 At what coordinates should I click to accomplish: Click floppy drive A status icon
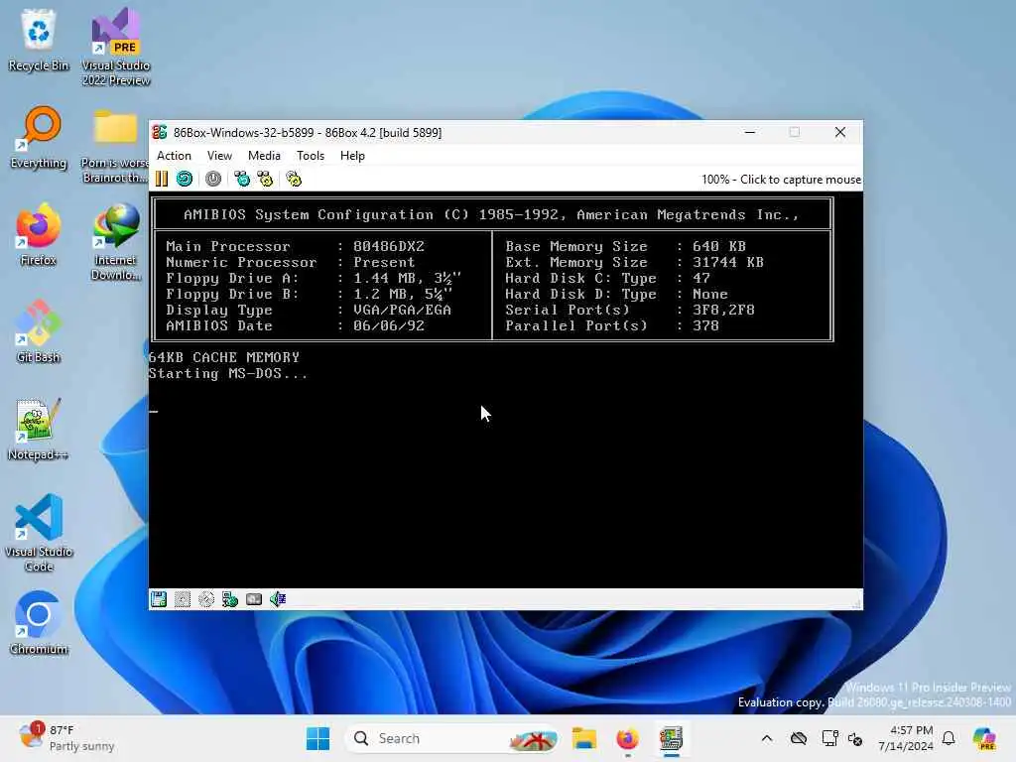pos(159,599)
